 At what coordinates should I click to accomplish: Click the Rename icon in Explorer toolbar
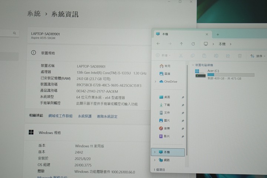pyautogui.click(x=216, y=56)
